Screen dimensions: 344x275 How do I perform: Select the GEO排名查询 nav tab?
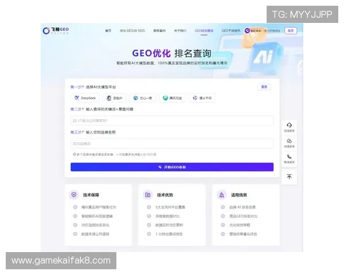click(x=204, y=31)
